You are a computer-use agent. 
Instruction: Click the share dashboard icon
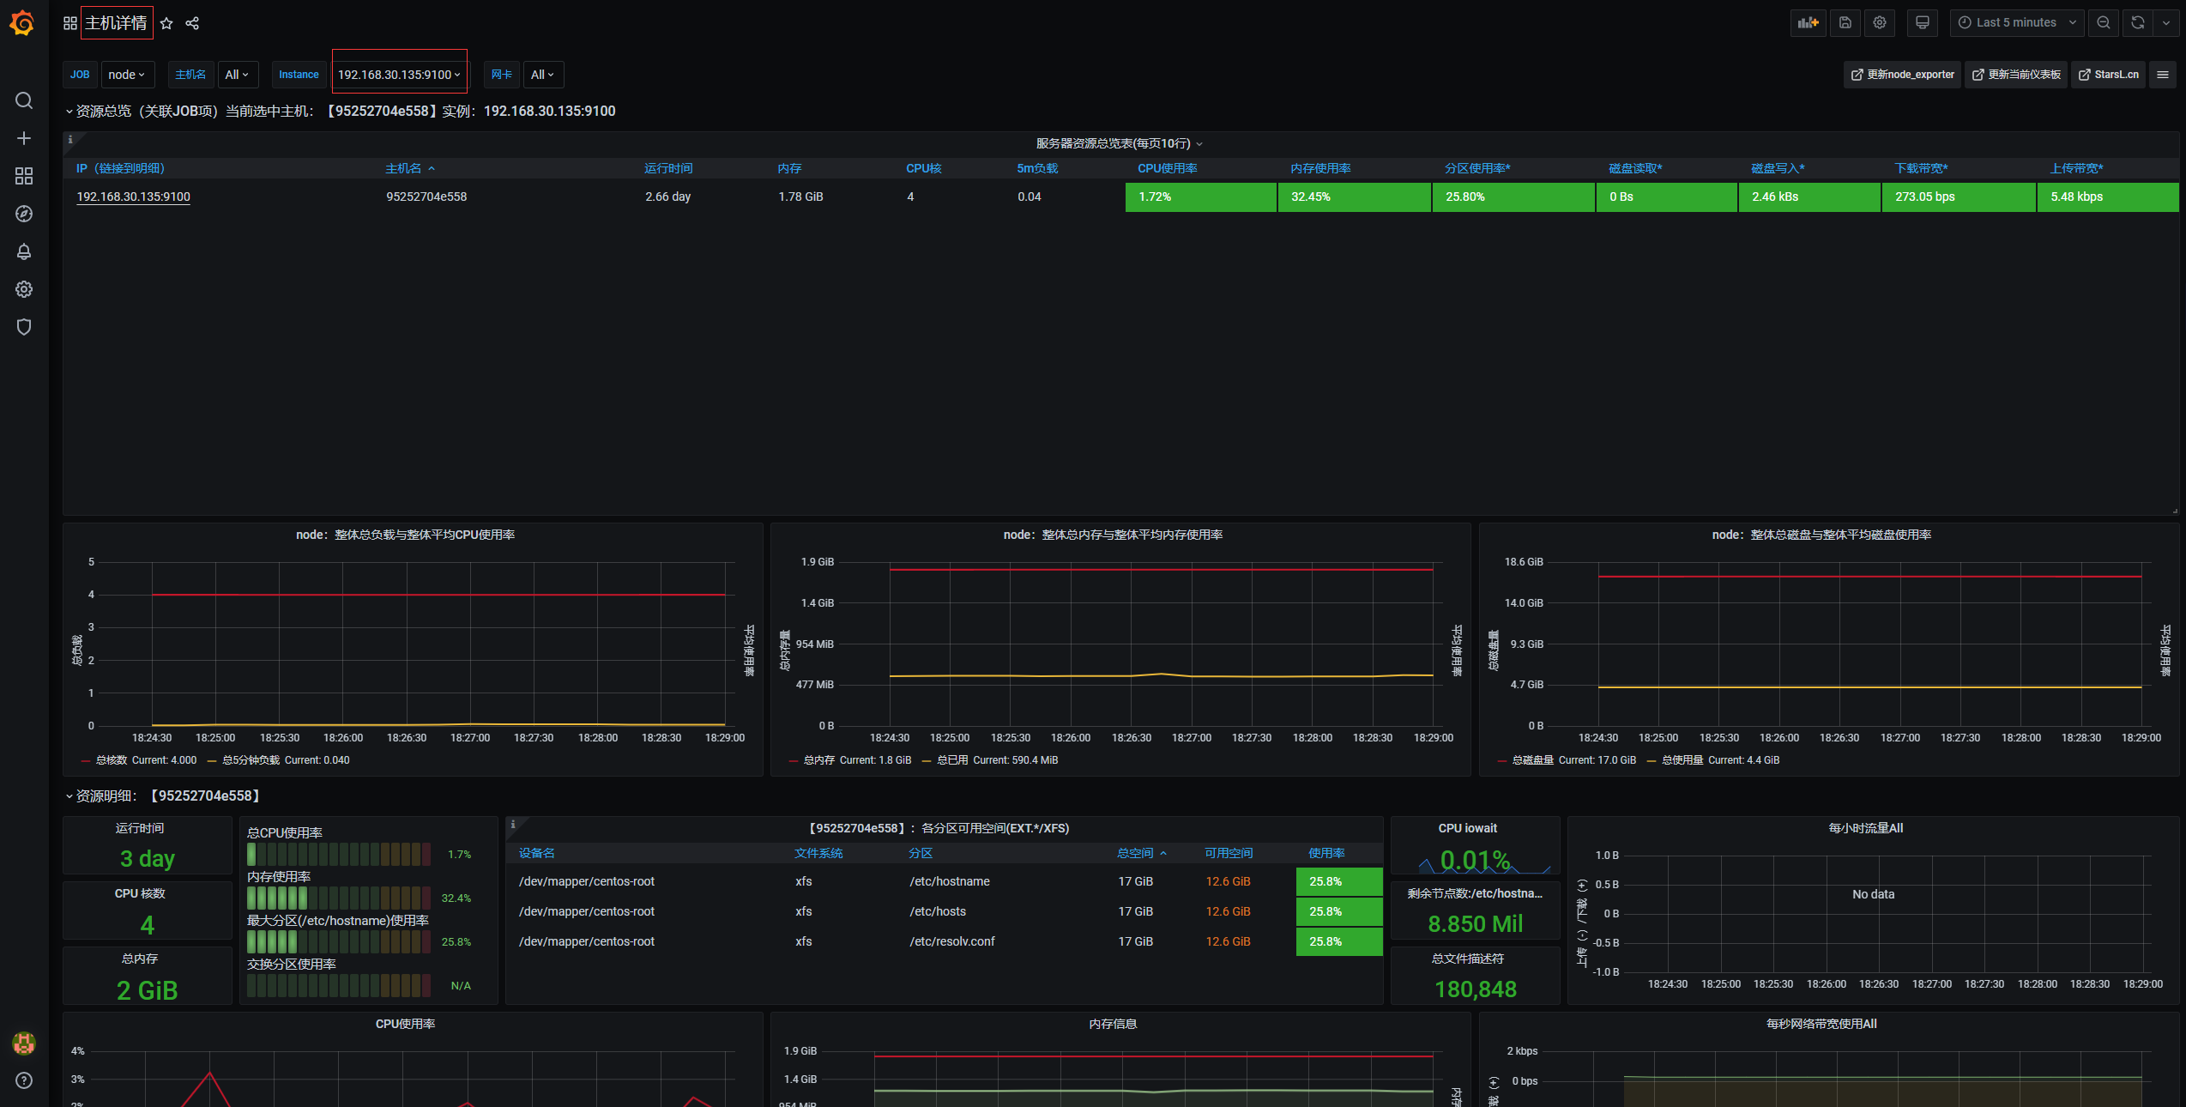coord(192,23)
